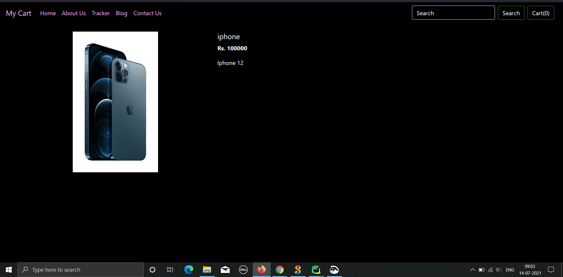Expand hidden system tray icons

coord(472,270)
